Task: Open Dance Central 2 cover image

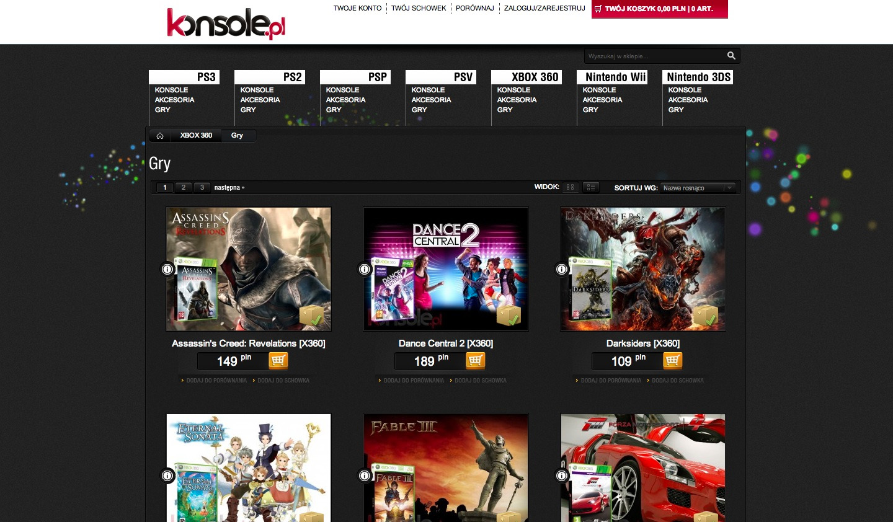Action: [x=446, y=269]
